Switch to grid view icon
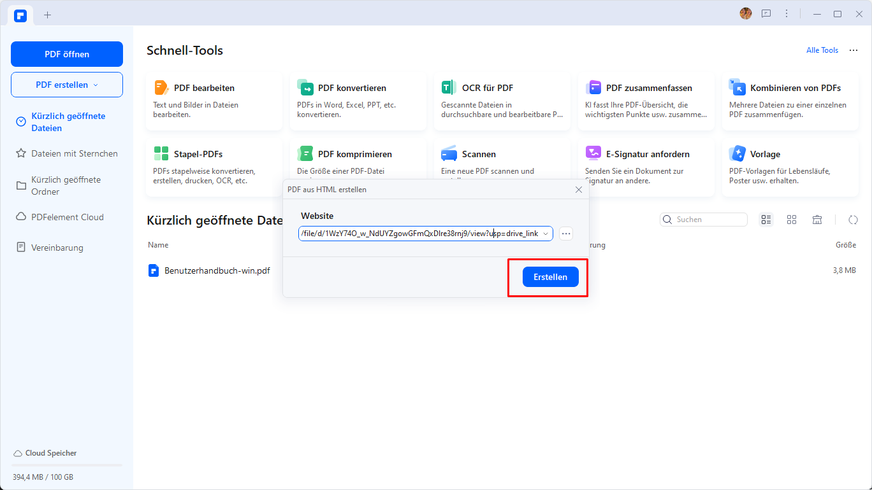Image resolution: width=872 pixels, height=490 pixels. [x=792, y=220]
